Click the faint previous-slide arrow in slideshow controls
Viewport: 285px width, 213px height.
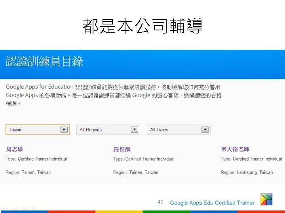[6, 207]
